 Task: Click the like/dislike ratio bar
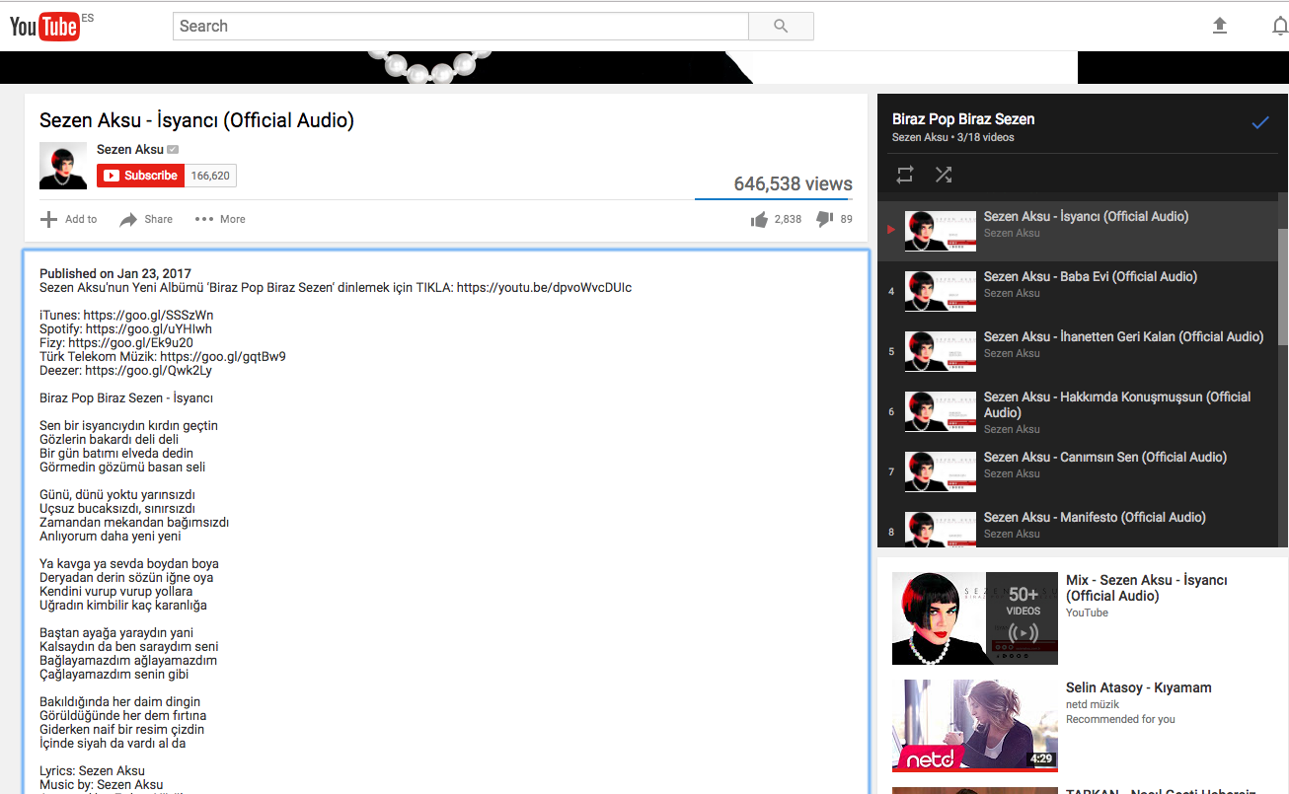click(x=774, y=198)
